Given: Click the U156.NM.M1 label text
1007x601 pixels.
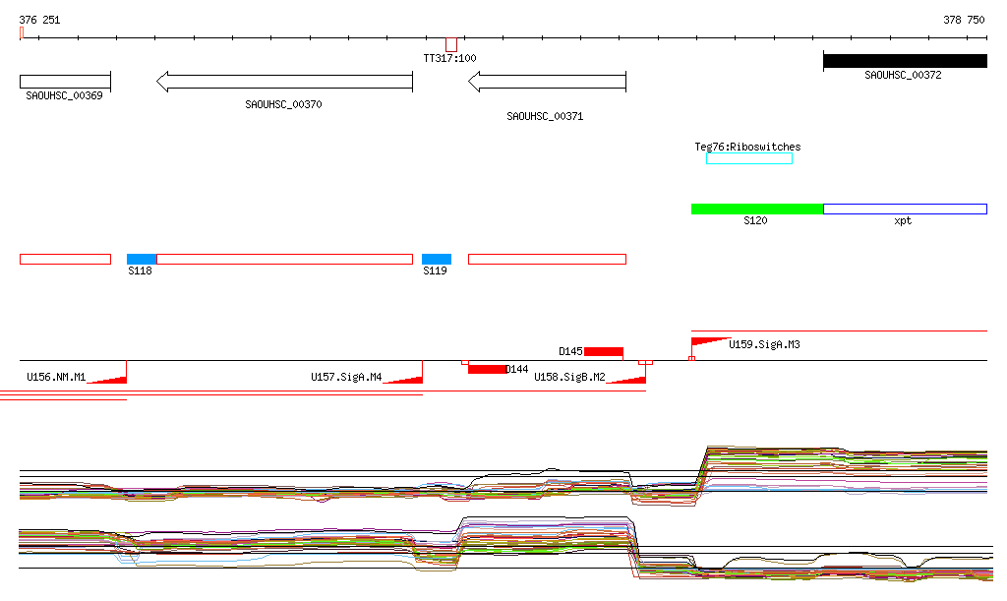Looking at the screenshot, I should 56,377.
